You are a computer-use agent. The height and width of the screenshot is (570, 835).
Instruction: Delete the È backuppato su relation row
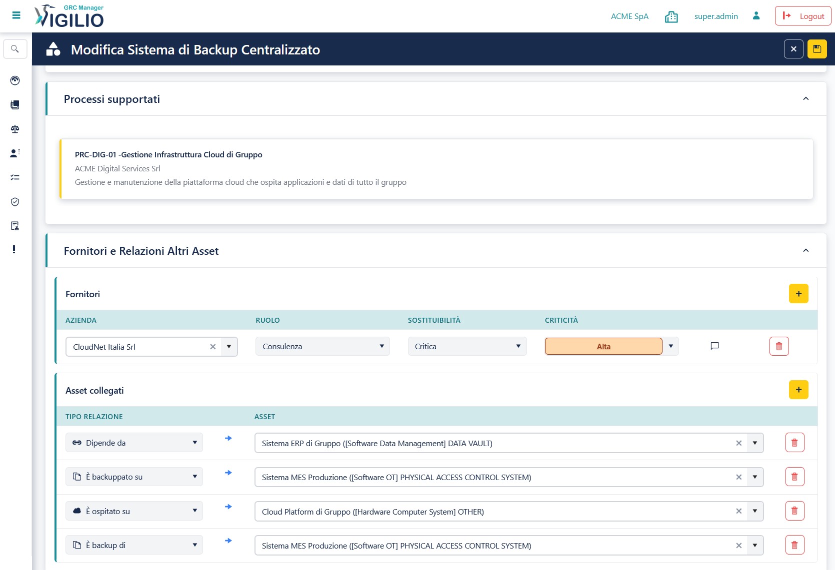(x=794, y=477)
